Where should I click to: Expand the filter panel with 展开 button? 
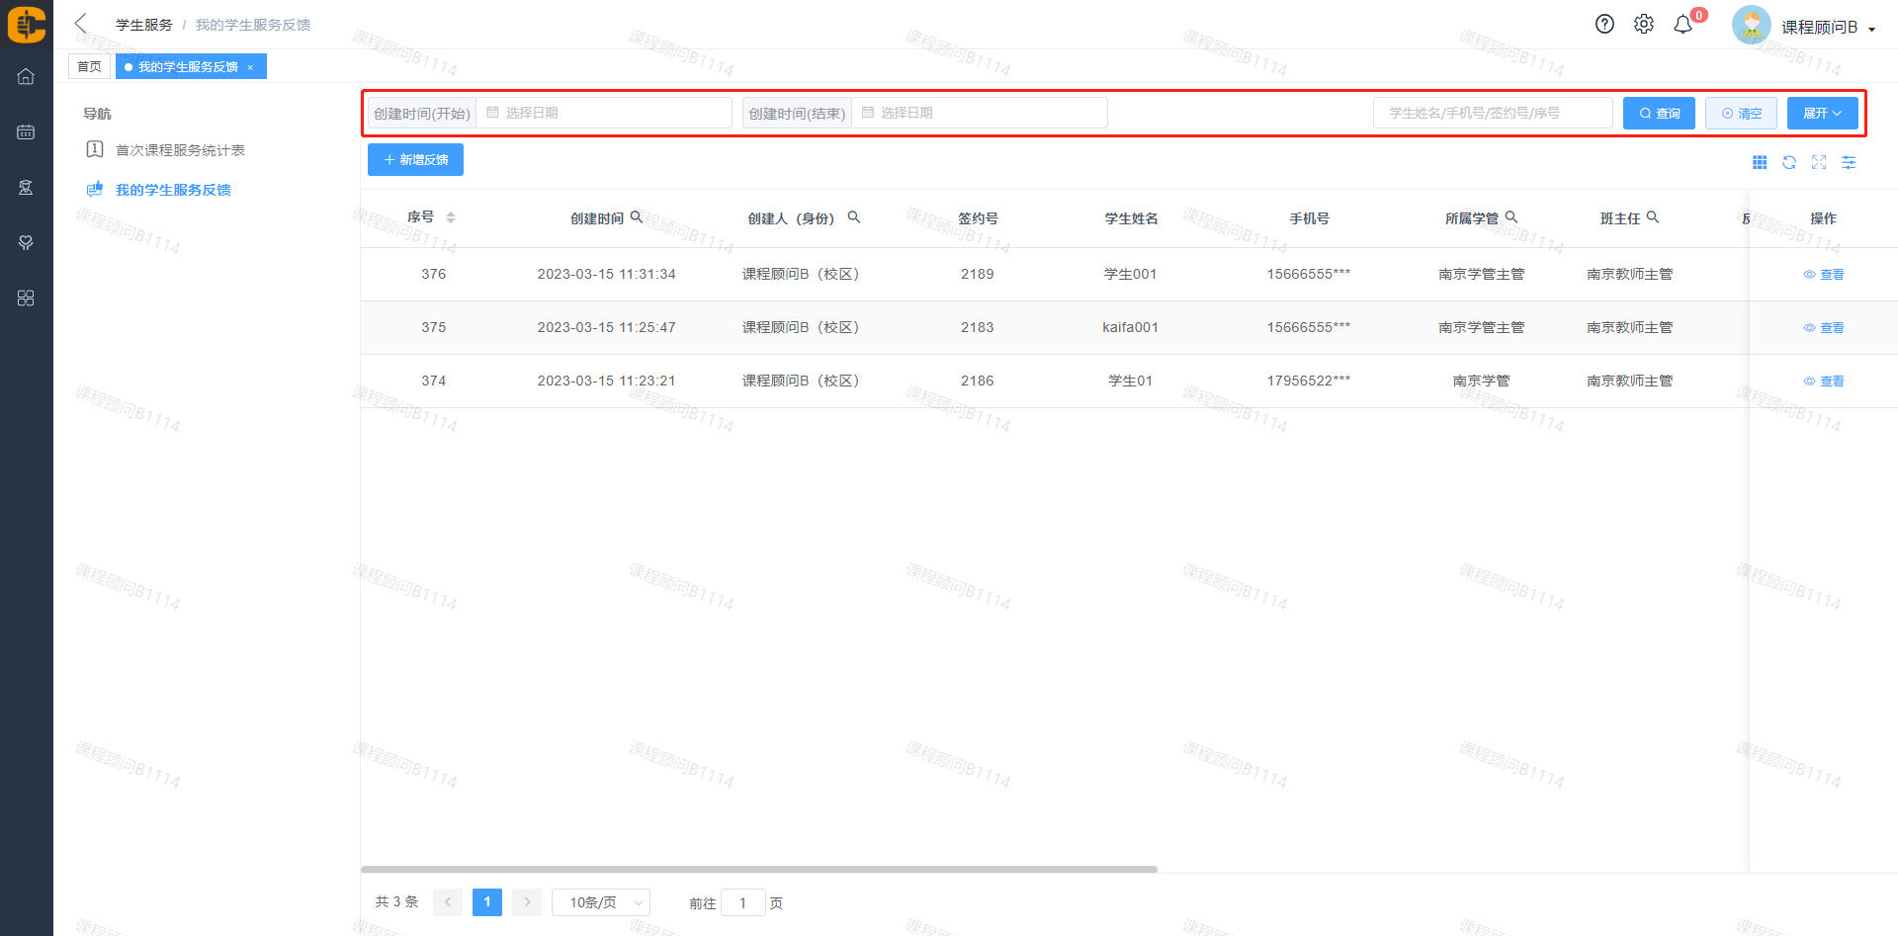click(1822, 114)
